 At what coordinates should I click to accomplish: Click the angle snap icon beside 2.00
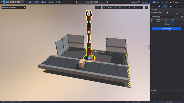[125, 7]
